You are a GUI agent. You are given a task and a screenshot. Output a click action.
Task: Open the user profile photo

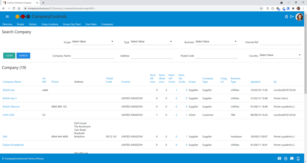[x=299, y=17]
